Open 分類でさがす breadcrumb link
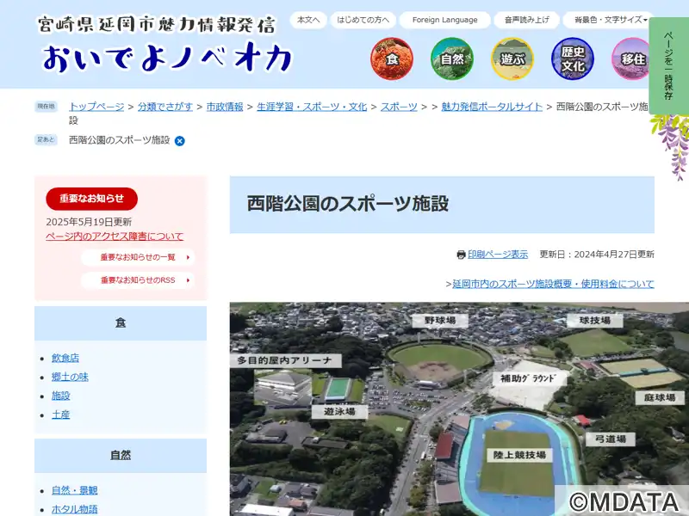 tap(165, 107)
